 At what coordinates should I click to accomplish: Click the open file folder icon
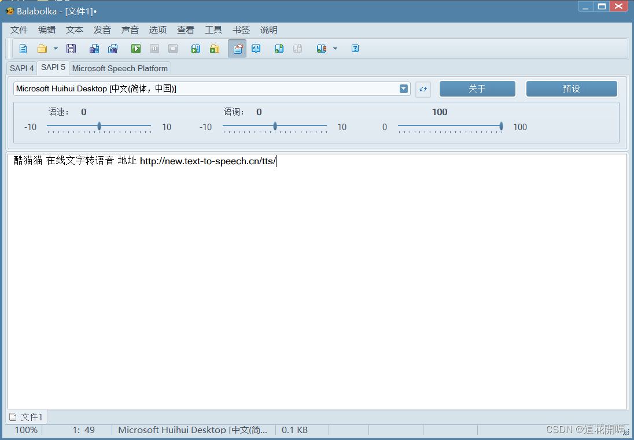click(x=42, y=49)
